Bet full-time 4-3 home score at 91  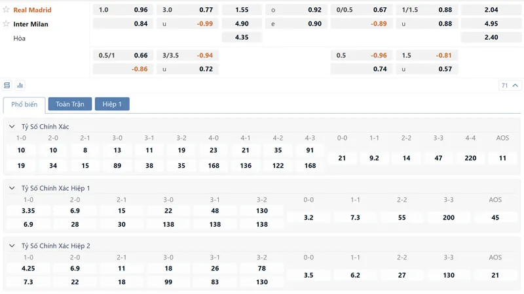(x=310, y=150)
